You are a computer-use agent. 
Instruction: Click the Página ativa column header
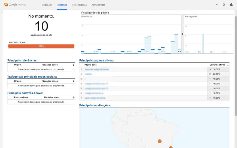pos(90,65)
